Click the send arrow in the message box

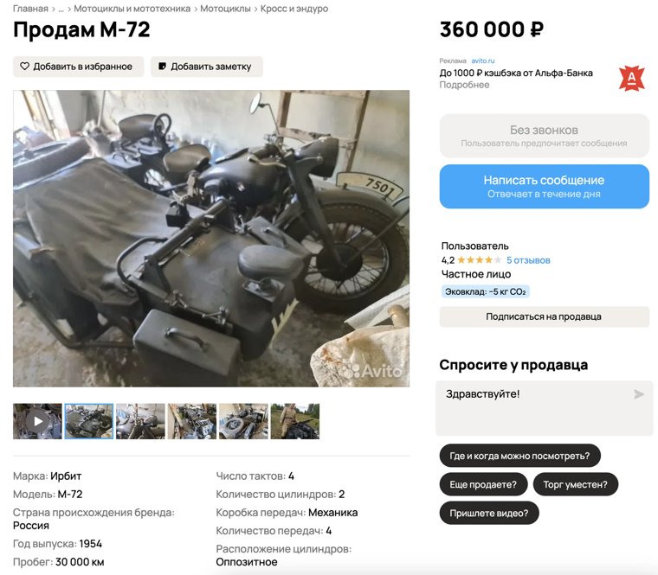coord(639,394)
